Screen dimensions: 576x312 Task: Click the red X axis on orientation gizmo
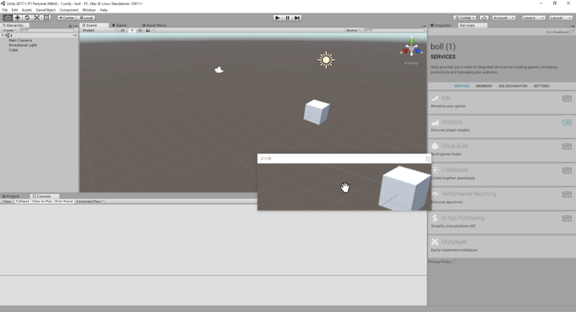coord(405,51)
